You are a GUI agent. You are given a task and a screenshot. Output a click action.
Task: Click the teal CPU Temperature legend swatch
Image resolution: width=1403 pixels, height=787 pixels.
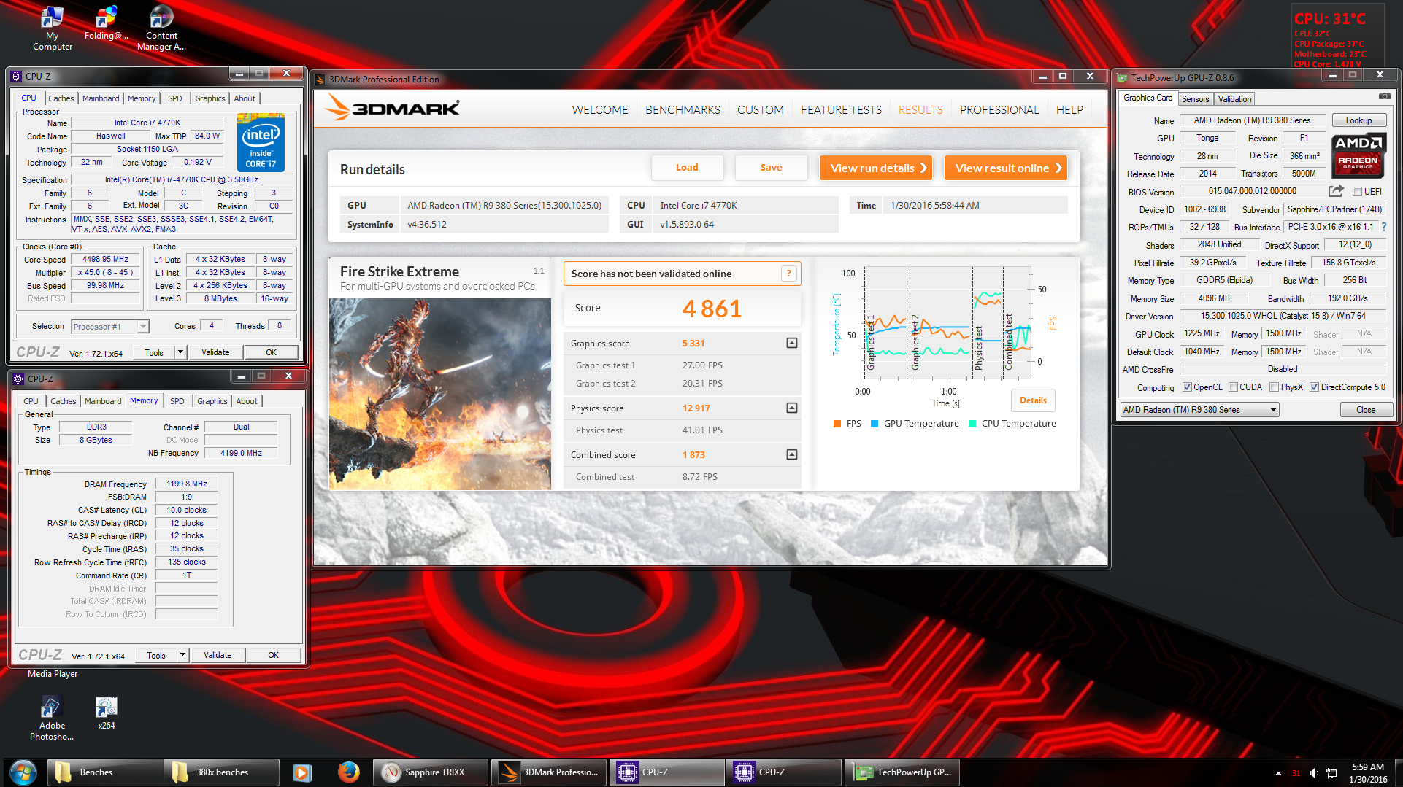click(x=972, y=424)
